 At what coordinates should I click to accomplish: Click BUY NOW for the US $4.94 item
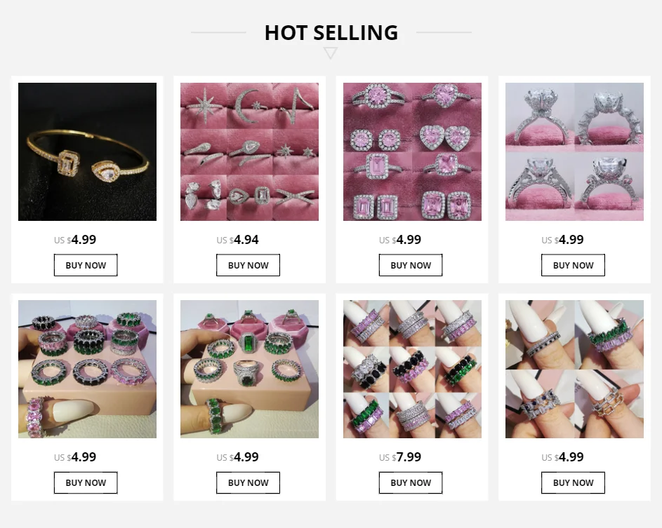click(x=249, y=265)
